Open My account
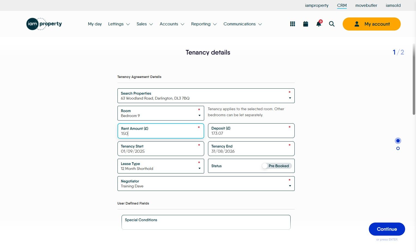This screenshot has width=416, height=252. click(371, 24)
